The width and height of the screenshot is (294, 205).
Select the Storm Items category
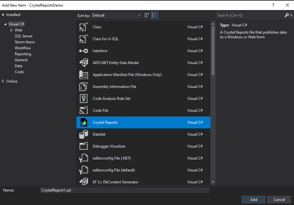25,42
